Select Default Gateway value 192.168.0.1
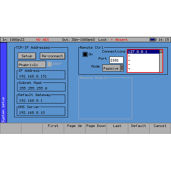The image size is (171, 171). pyautogui.click(x=31, y=101)
